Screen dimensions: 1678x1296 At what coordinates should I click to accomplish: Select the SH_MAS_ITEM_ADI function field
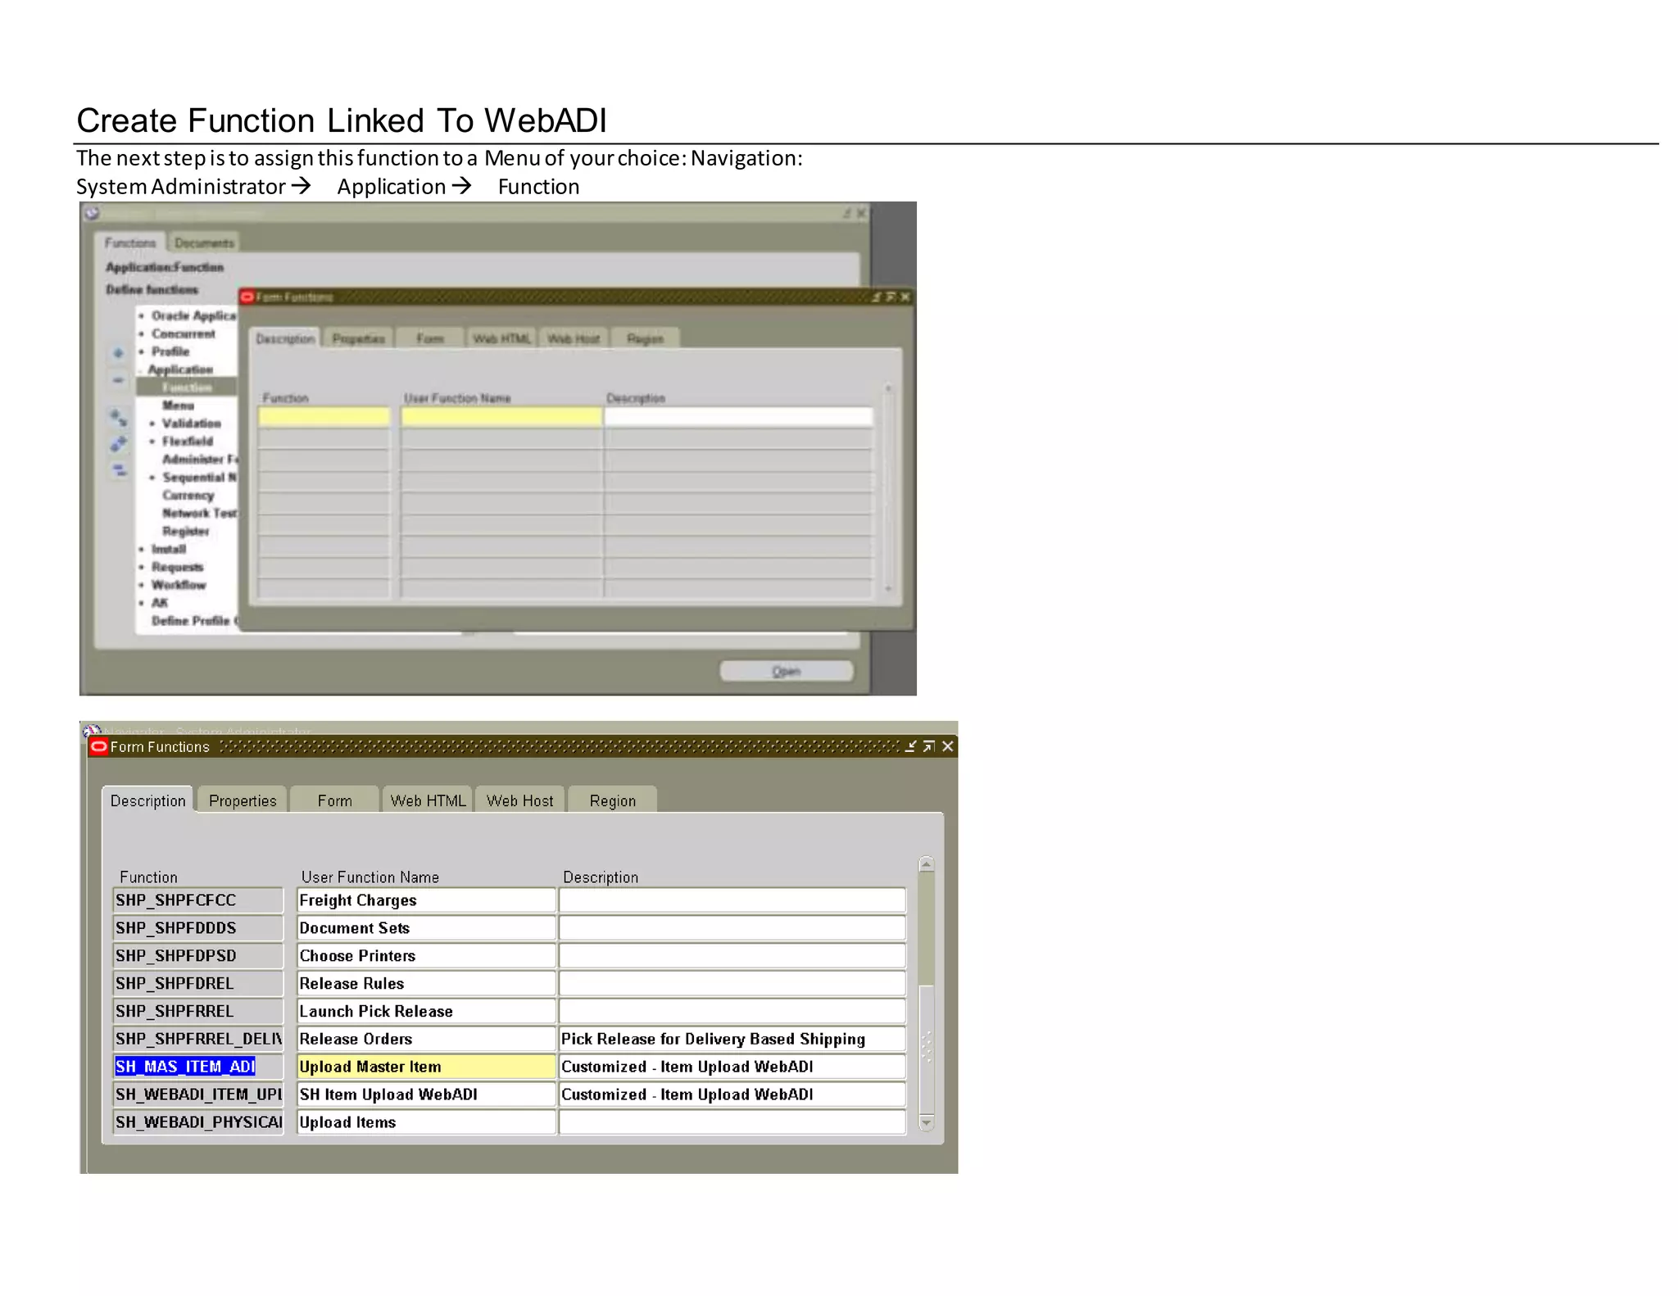[x=198, y=1067]
